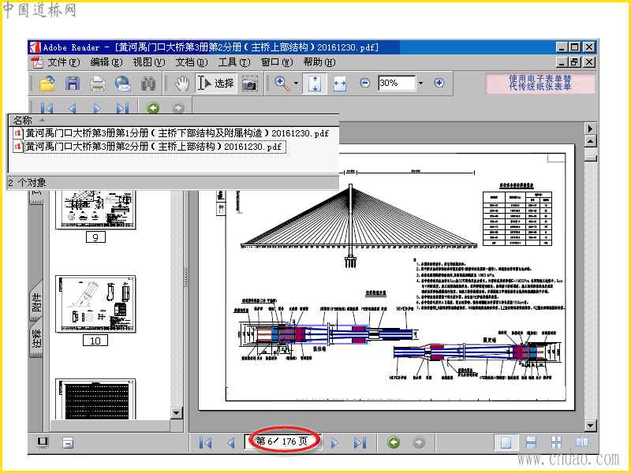This screenshot has width=631, height=473.
Task: Click top toolbar green Previous View arrow
Action: [x=153, y=108]
